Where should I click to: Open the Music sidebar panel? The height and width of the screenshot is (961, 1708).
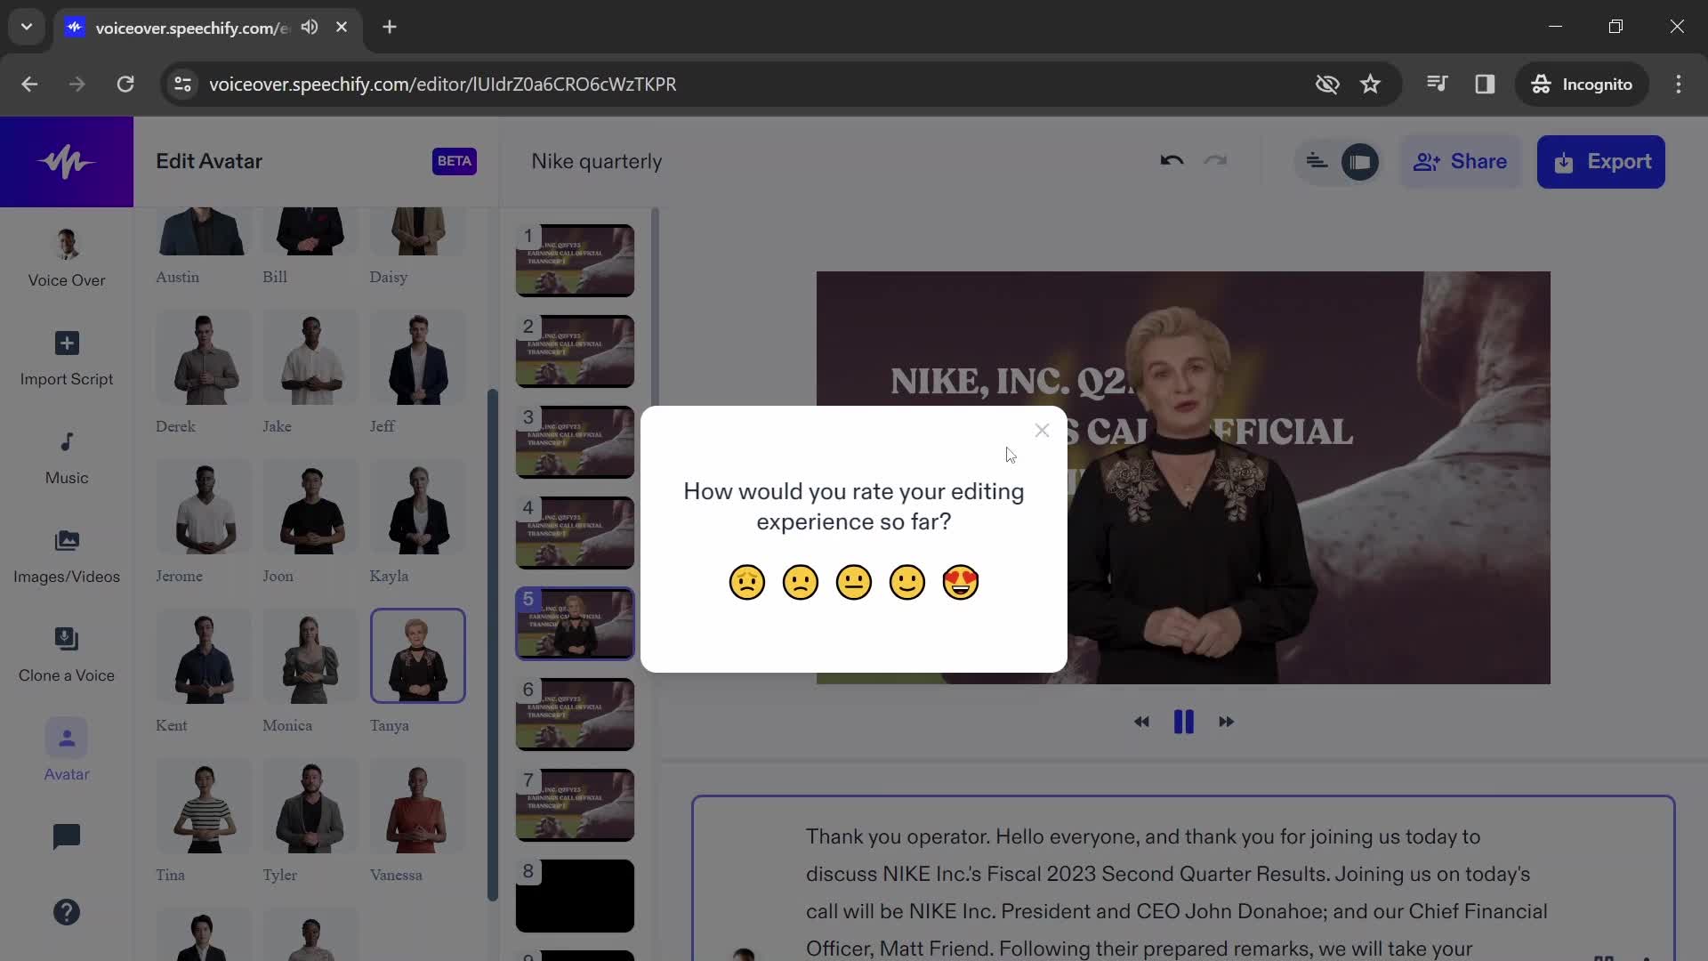point(67,457)
